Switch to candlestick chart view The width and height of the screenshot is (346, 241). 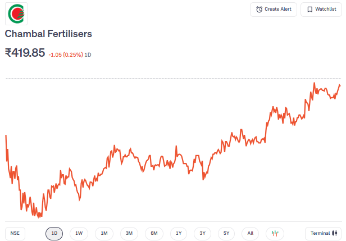click(275, 233)
